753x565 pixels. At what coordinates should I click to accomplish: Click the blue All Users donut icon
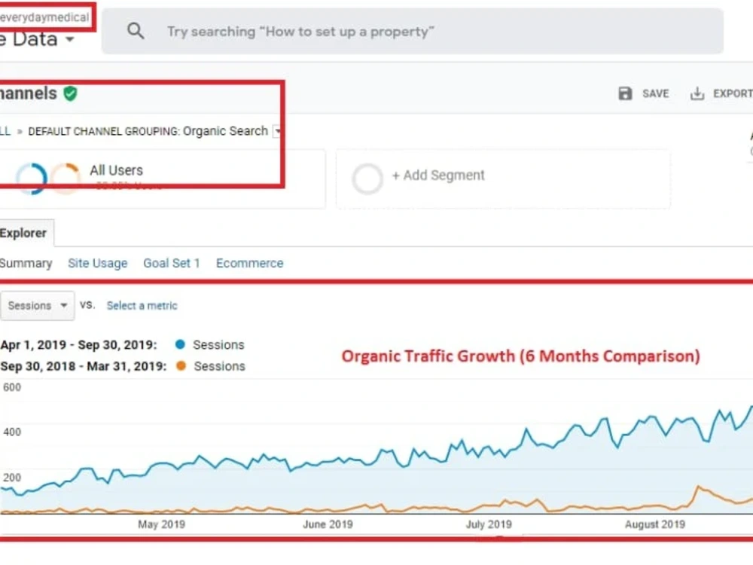point(32,179)
